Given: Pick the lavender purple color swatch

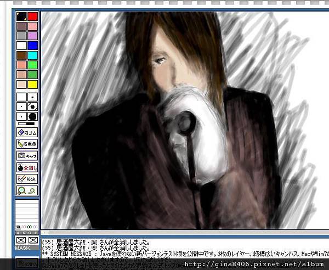Looking at the screenshot, I should [x=33, y=36].
